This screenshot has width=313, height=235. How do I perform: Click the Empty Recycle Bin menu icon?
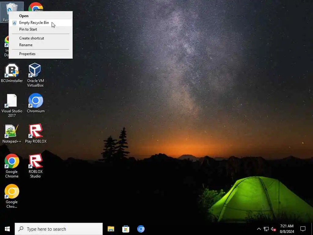[14, 23]
